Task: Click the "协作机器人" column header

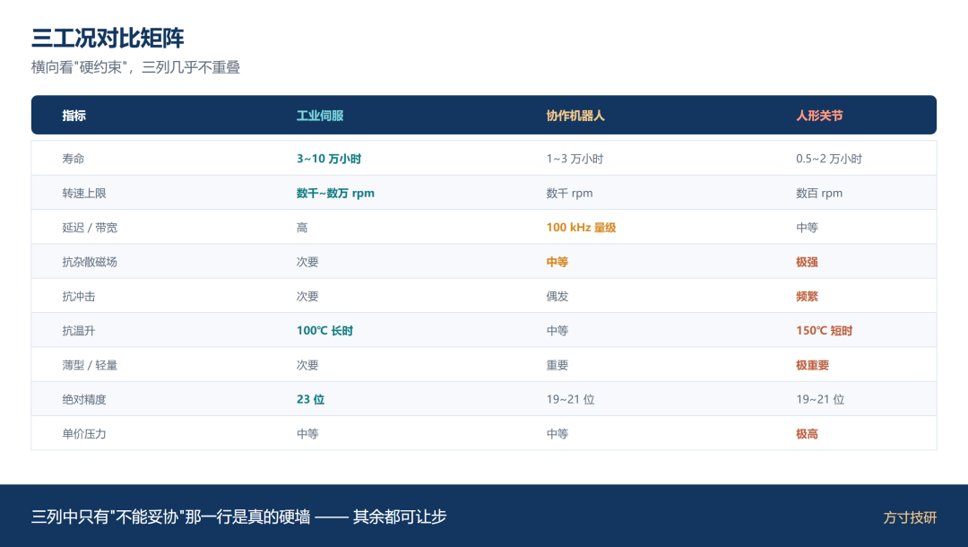Action: pyautogui.click(x=575, y=116)
